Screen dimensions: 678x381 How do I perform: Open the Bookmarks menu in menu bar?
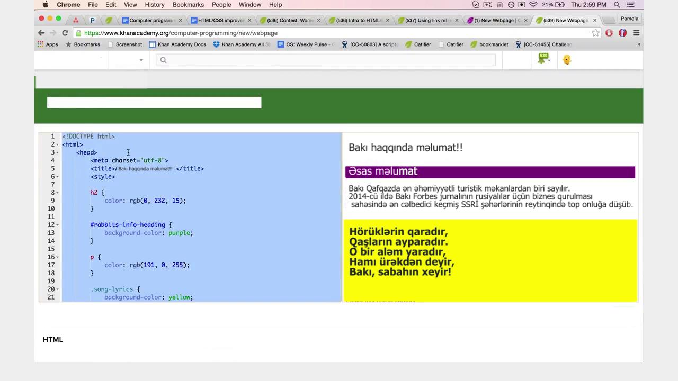click(x=188, y=5)
